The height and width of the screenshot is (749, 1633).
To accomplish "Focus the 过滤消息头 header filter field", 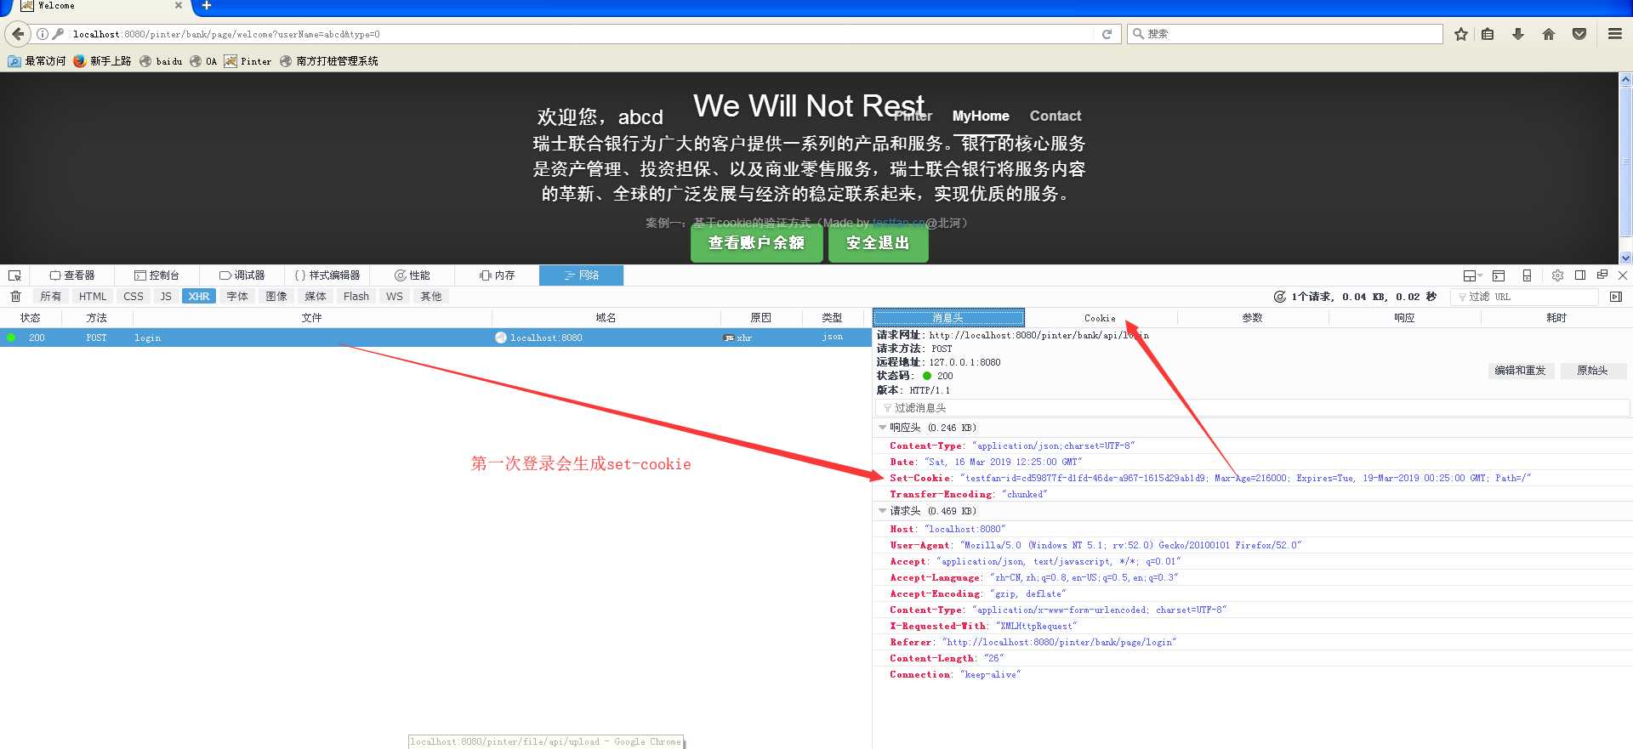I will 1252,408.
